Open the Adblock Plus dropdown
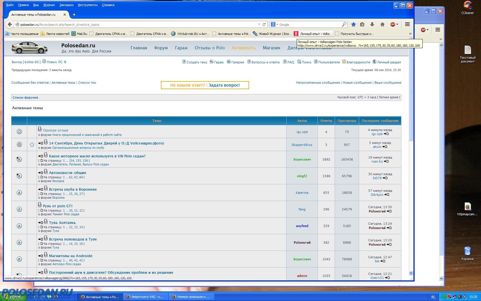 (394, 25)
